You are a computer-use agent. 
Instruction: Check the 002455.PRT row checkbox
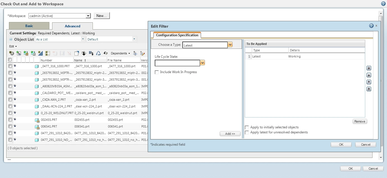(x=10, y=120)
